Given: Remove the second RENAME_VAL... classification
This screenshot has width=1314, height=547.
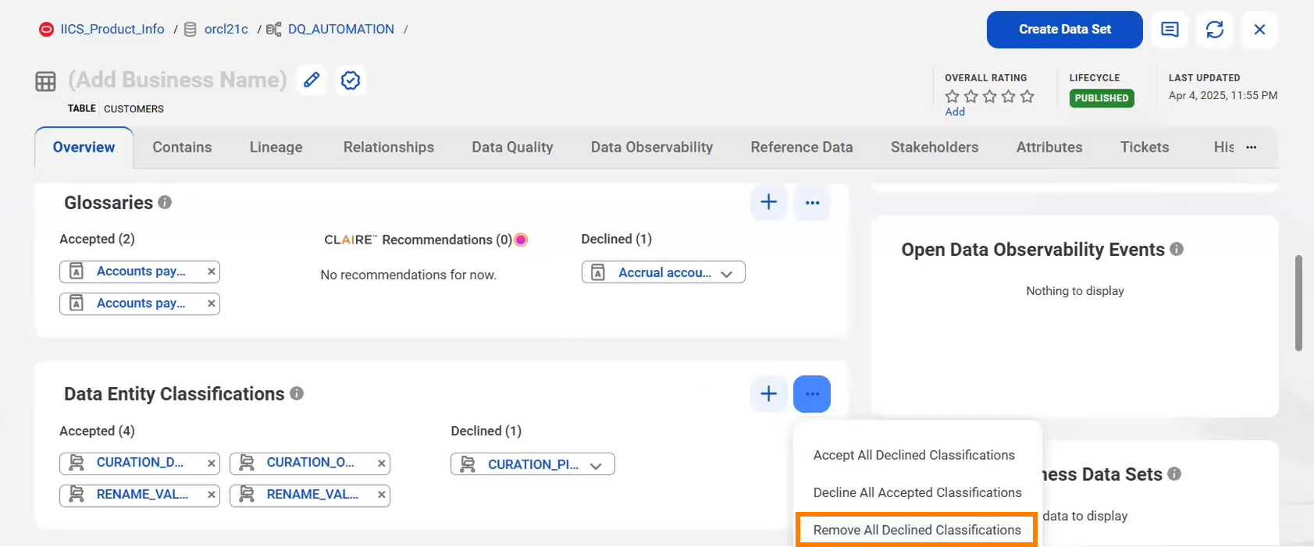Looking at the screenshot, I should point(381,495).
